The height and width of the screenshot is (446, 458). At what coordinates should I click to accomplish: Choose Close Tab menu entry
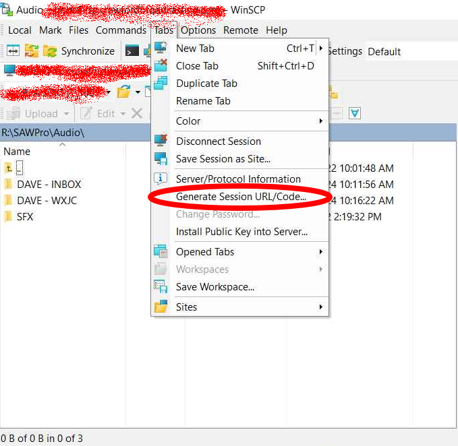click(x=239, y=66)
